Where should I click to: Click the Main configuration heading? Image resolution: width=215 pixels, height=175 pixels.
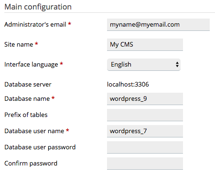pos(38,7)
